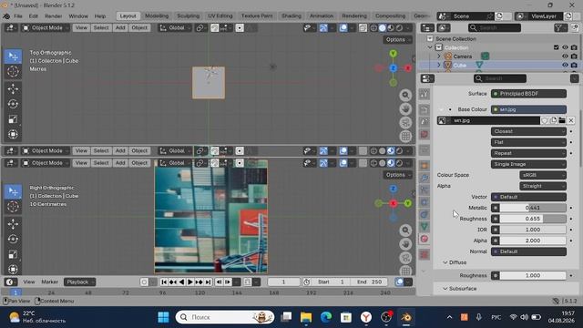The height and width of the screenshot is (328, 583).
Task: Open the sRGB colour space dropdown
Action: (x=543, y=175)
